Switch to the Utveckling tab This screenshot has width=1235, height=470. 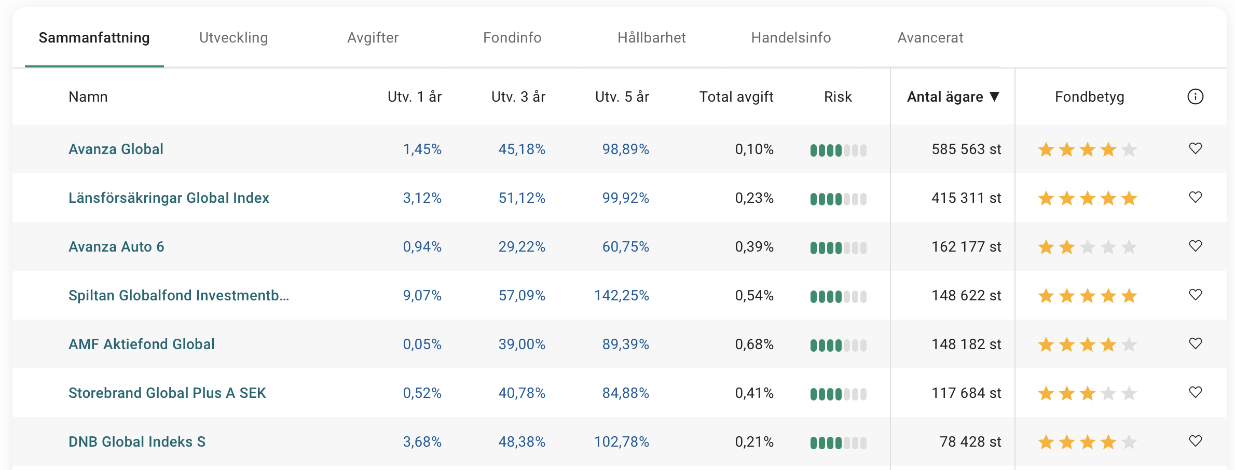(234, 38)
